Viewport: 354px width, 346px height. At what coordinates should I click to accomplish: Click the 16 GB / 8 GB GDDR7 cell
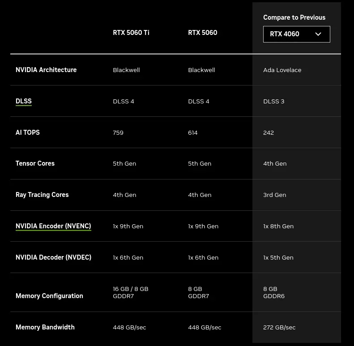[x=131, y=292]
